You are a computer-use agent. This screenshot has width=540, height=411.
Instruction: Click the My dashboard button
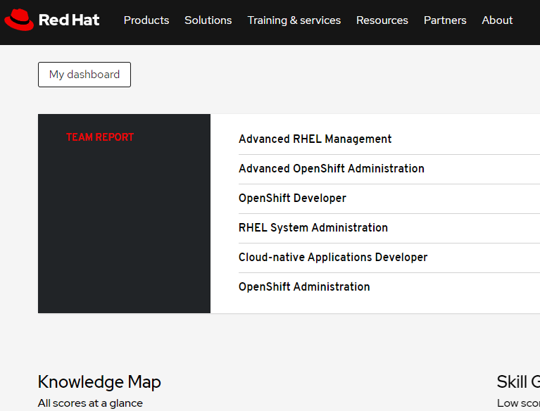tap(84, 75)
